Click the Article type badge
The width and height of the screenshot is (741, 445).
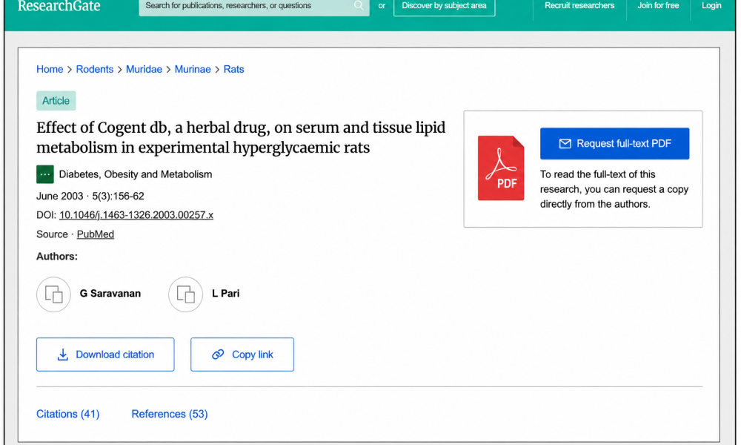pos(56,101)
